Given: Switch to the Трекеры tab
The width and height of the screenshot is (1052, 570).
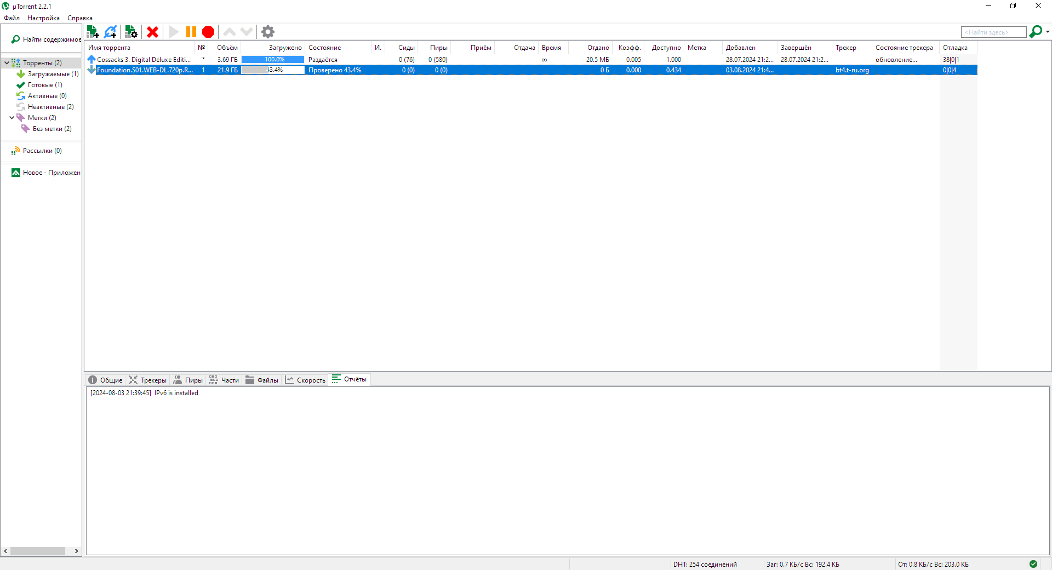Looking at the screenshot, I should [x=147, y=380].
